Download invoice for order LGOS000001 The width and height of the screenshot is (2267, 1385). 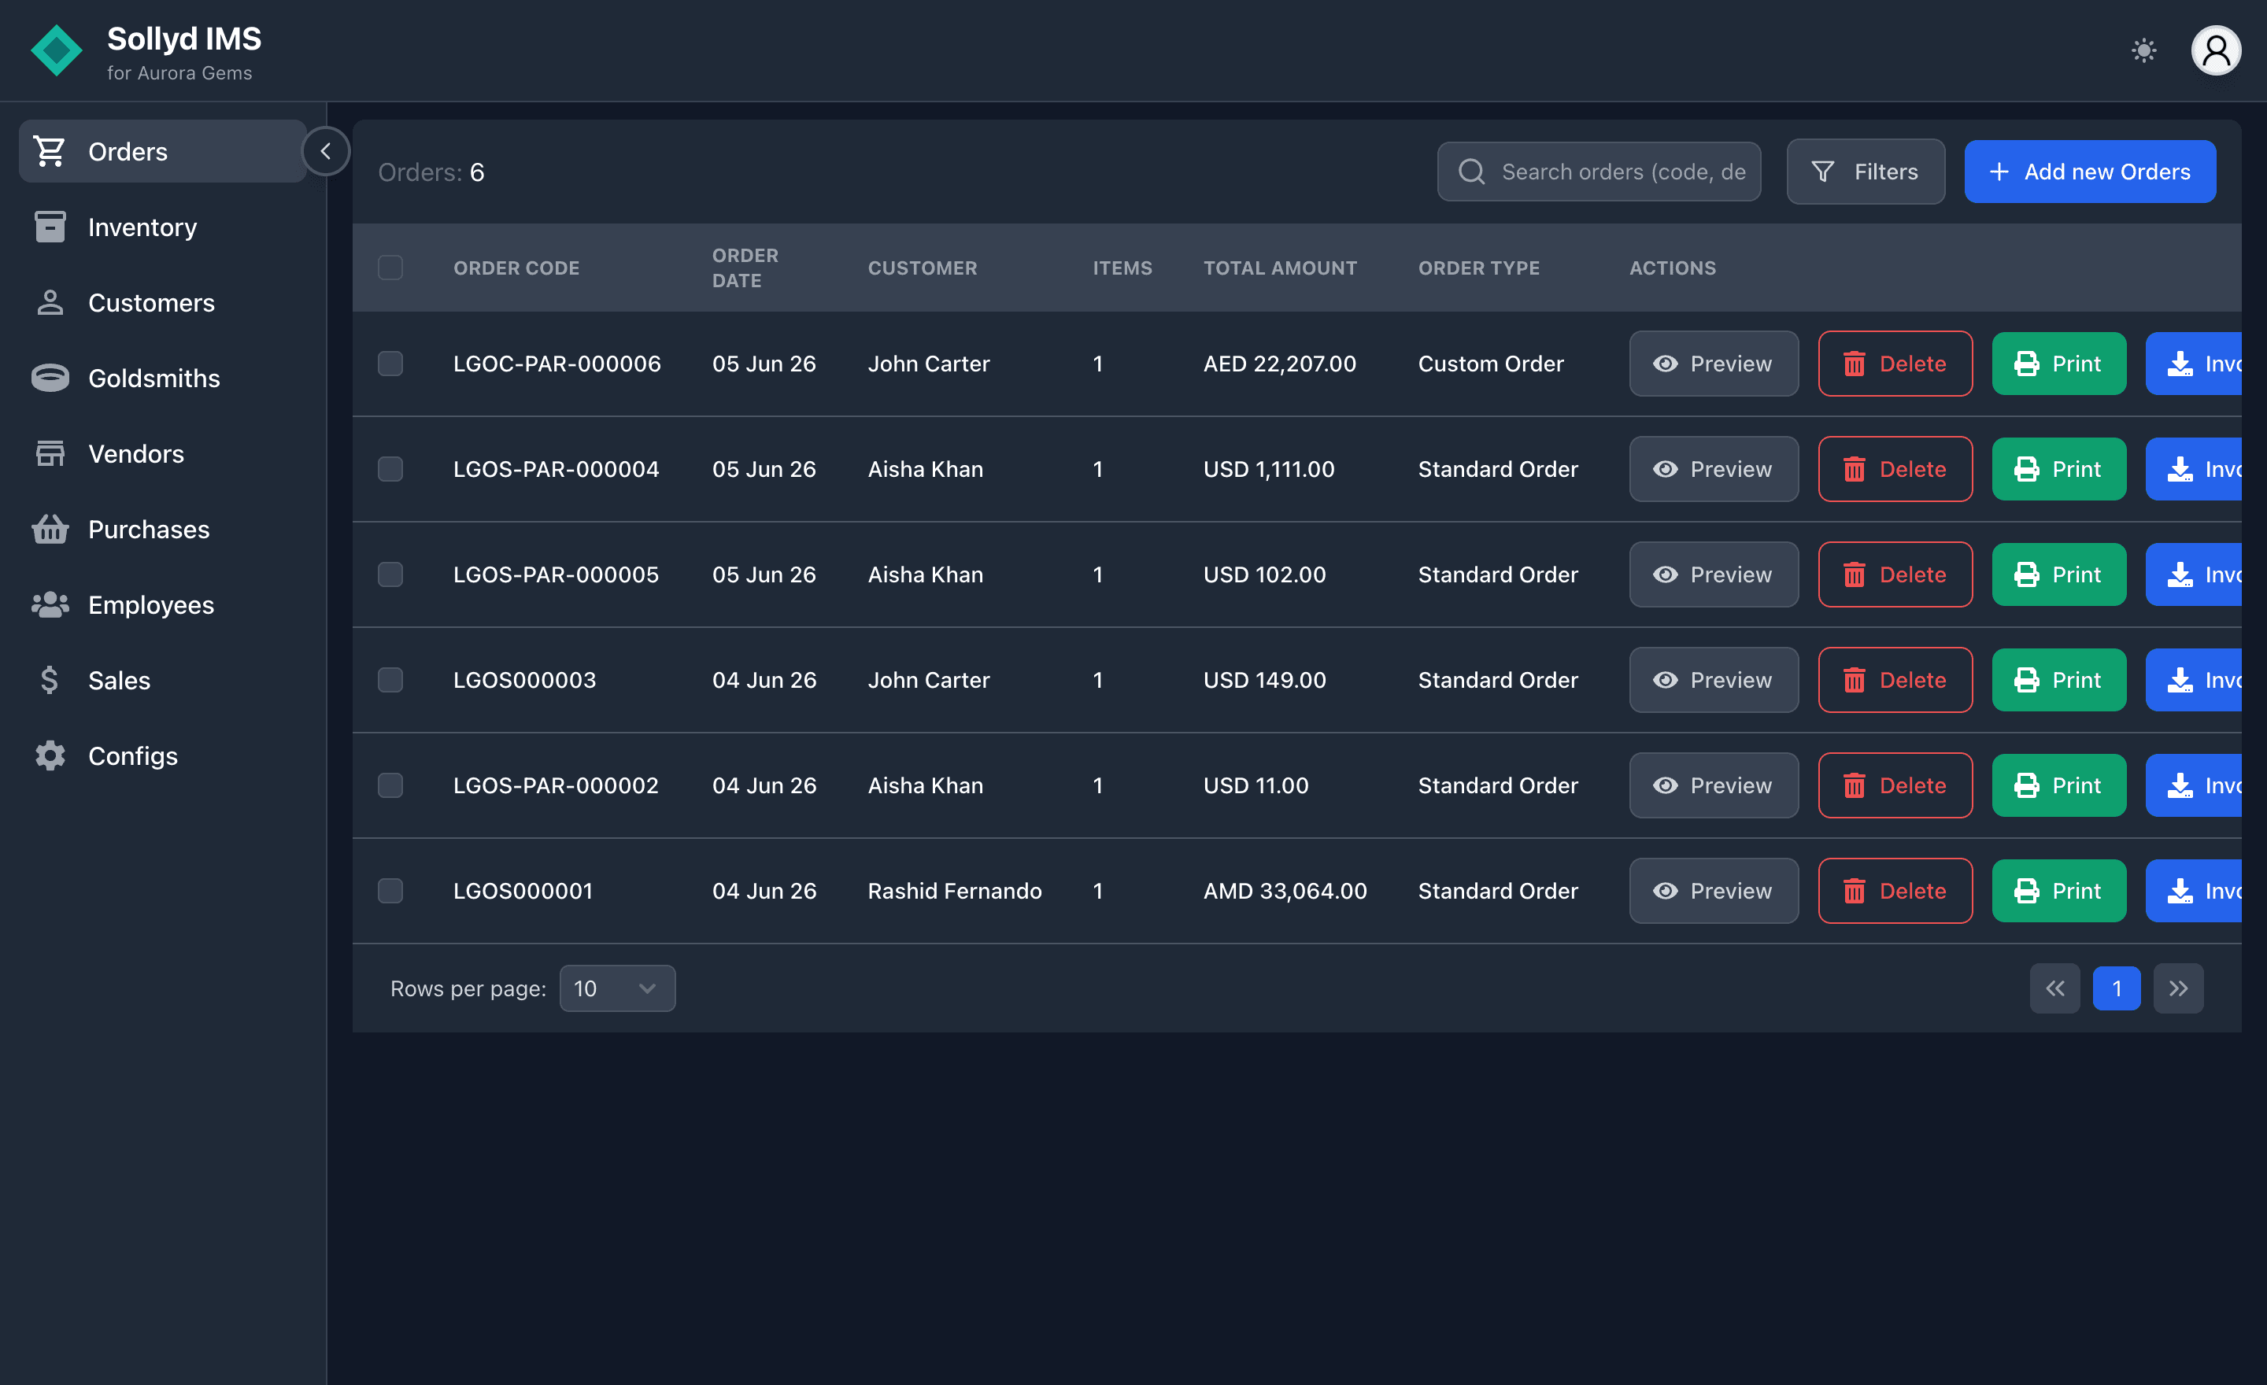(2193, 891)
